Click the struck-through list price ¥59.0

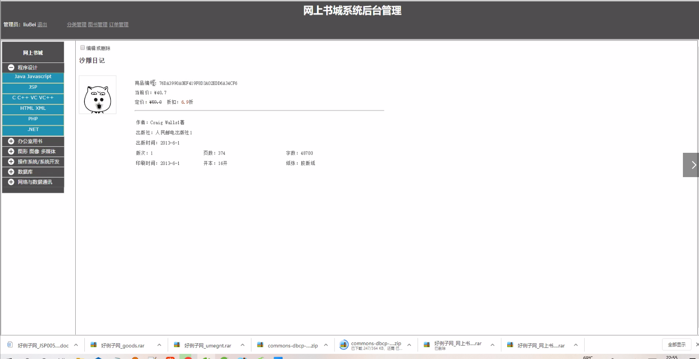click(x=155, y=102)
